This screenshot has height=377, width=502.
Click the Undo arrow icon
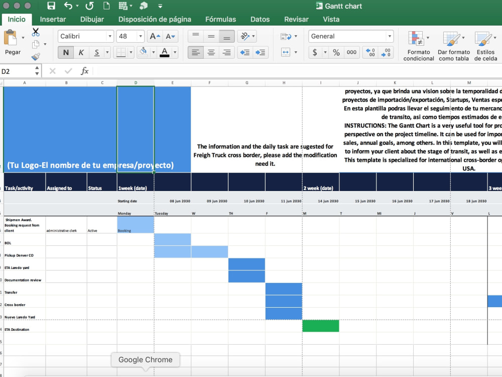tap(68, 6)
